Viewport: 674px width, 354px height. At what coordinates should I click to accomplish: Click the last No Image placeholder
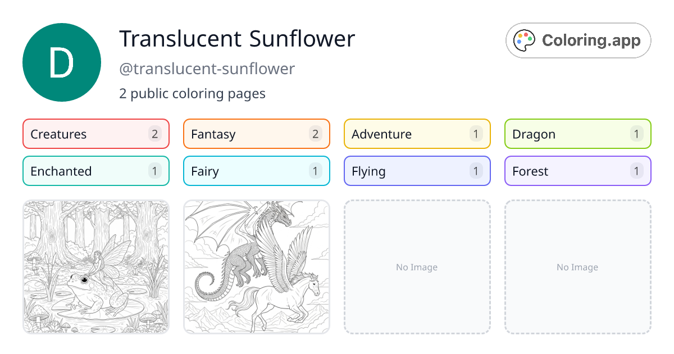pos(578,267)
